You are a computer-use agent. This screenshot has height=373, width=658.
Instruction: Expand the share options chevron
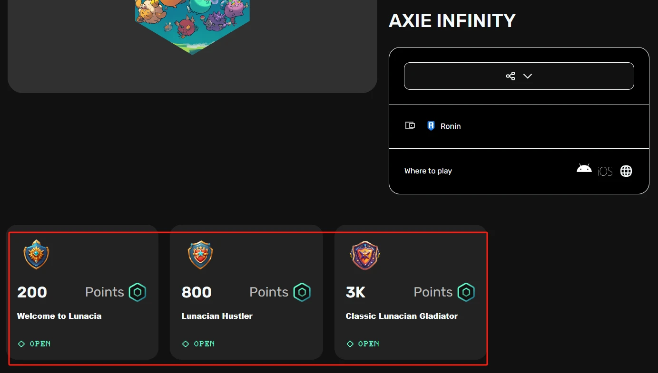(x=528, y=76)
